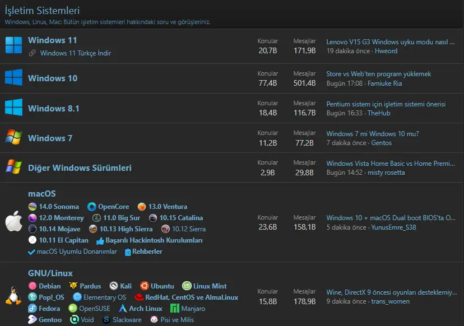Open the Void subforum link
The height and width of the screenshot is (326, 464).
87,319
